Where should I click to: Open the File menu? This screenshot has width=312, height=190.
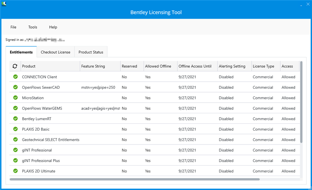click(13, 27)
